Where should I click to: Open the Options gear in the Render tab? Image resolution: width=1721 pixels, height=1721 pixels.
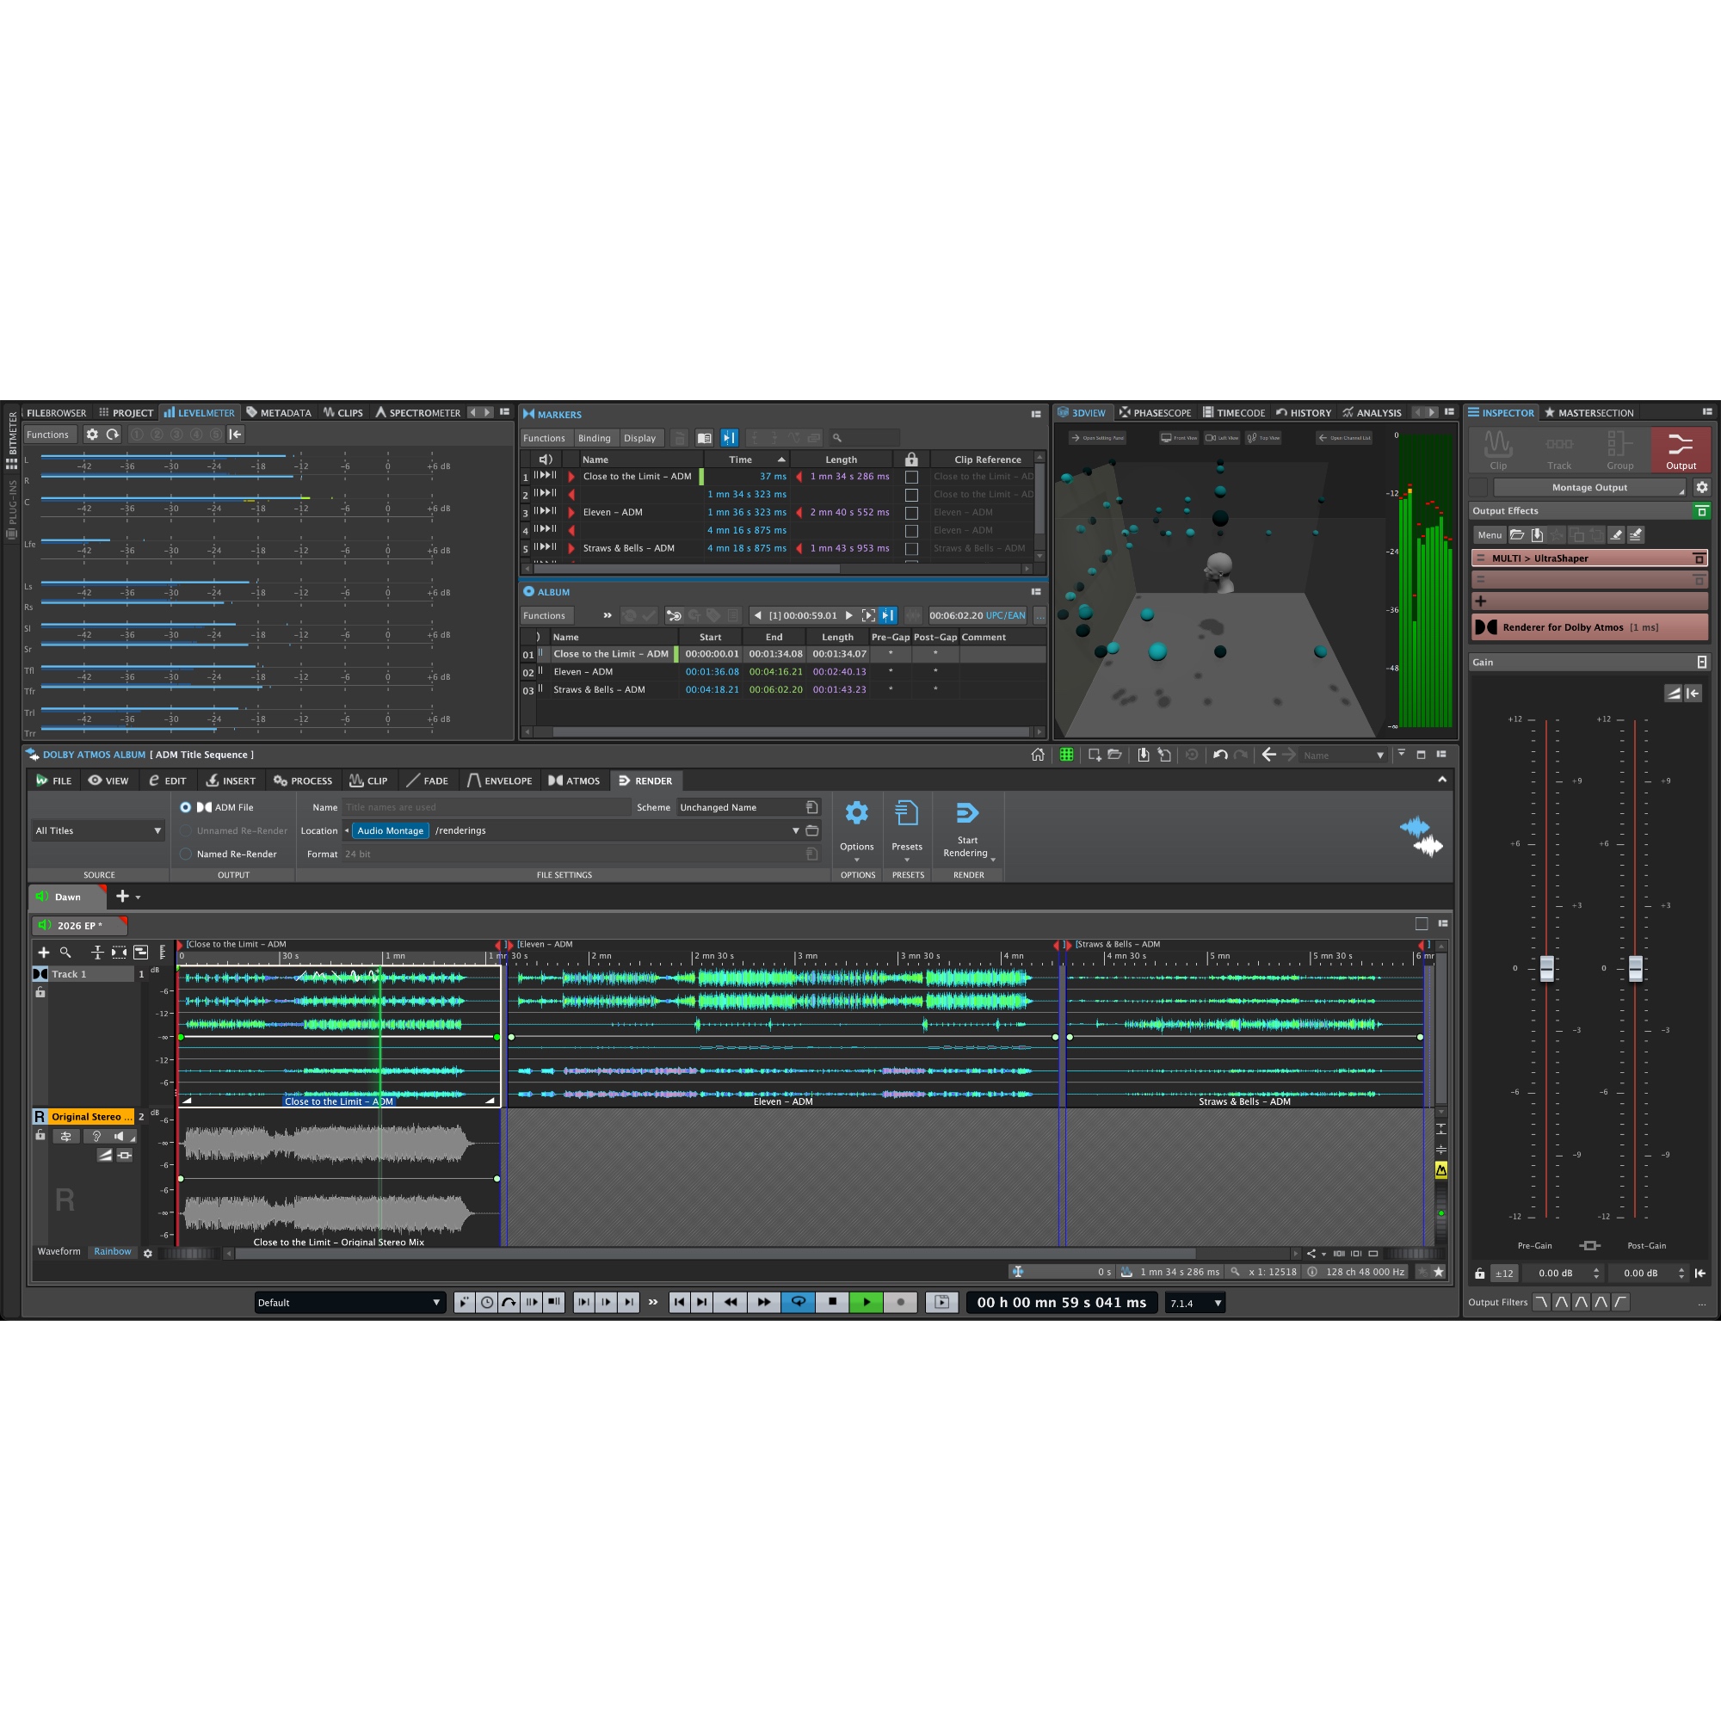(857, 812)
